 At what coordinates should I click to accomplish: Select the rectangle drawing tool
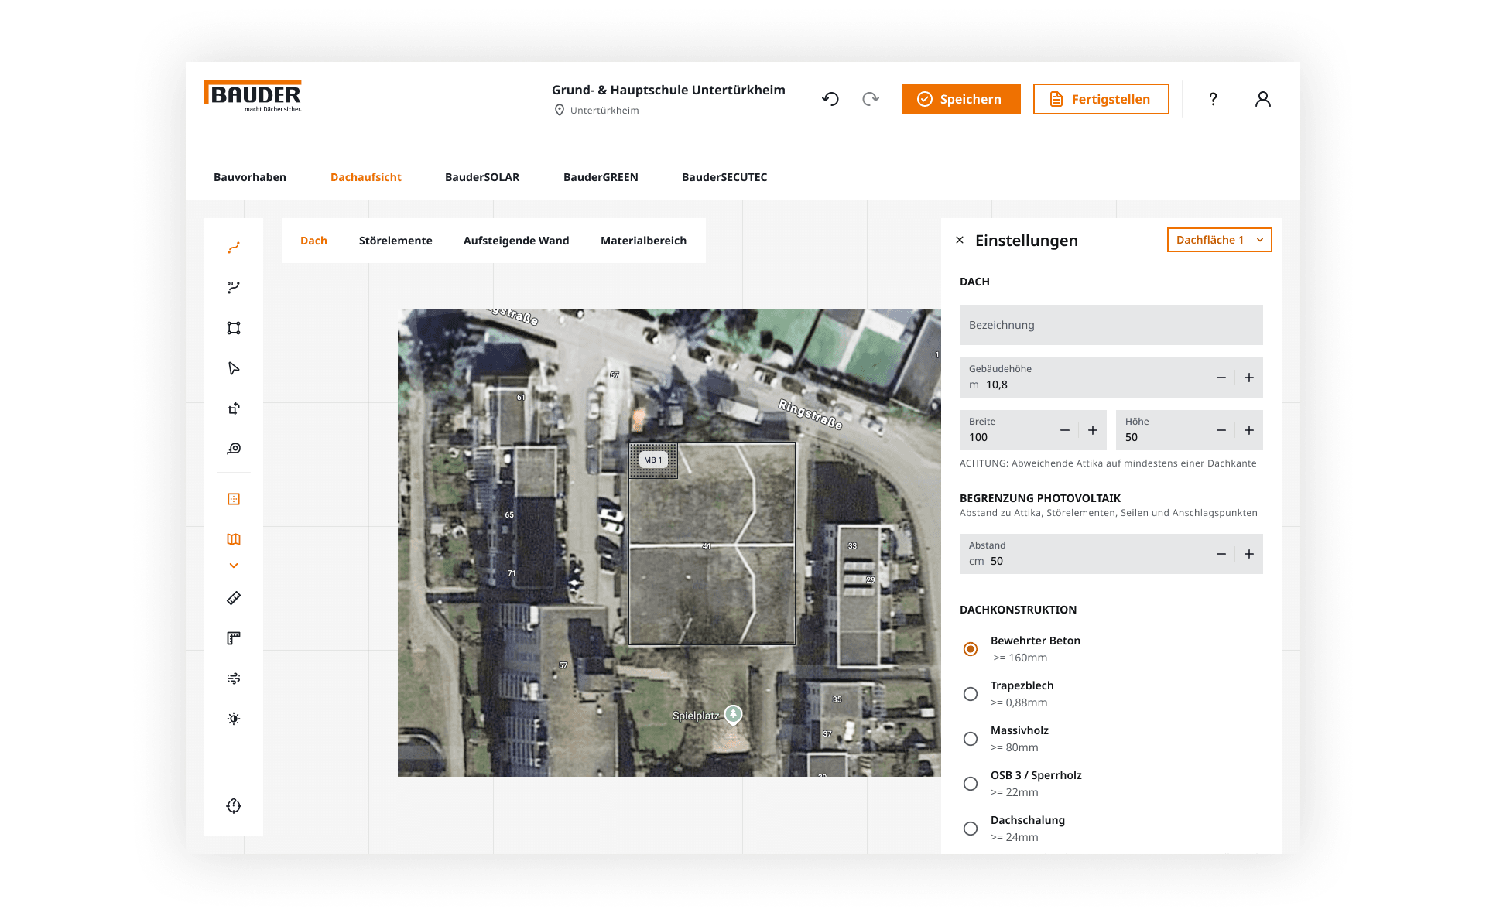pos(234,328)
